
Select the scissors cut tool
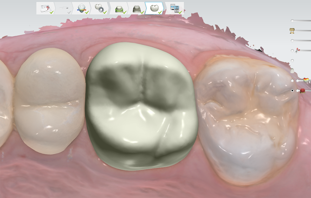pos(298,50)
